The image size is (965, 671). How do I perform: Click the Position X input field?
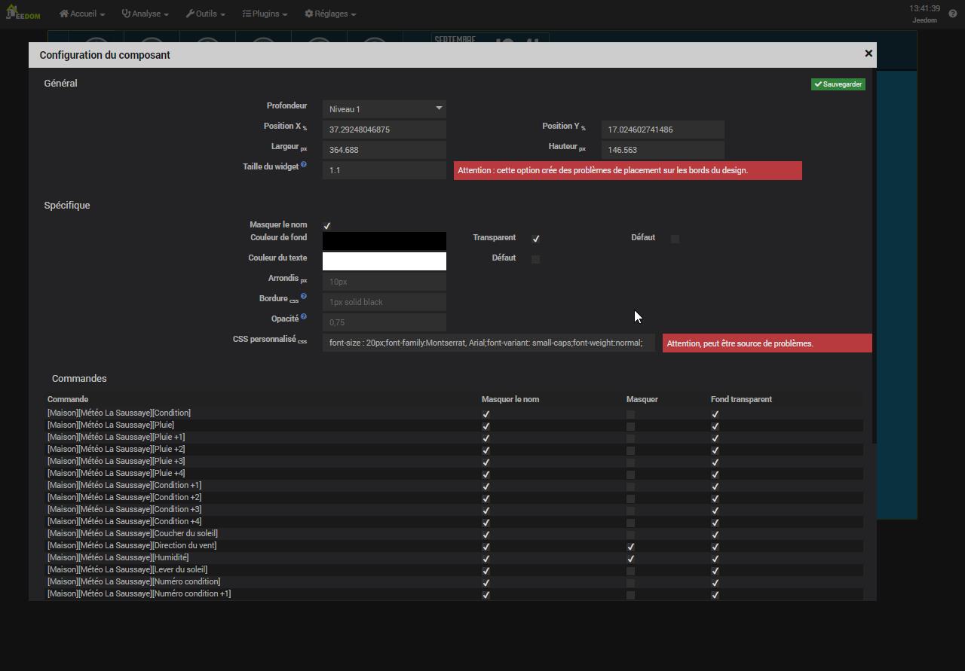point(384,130)
